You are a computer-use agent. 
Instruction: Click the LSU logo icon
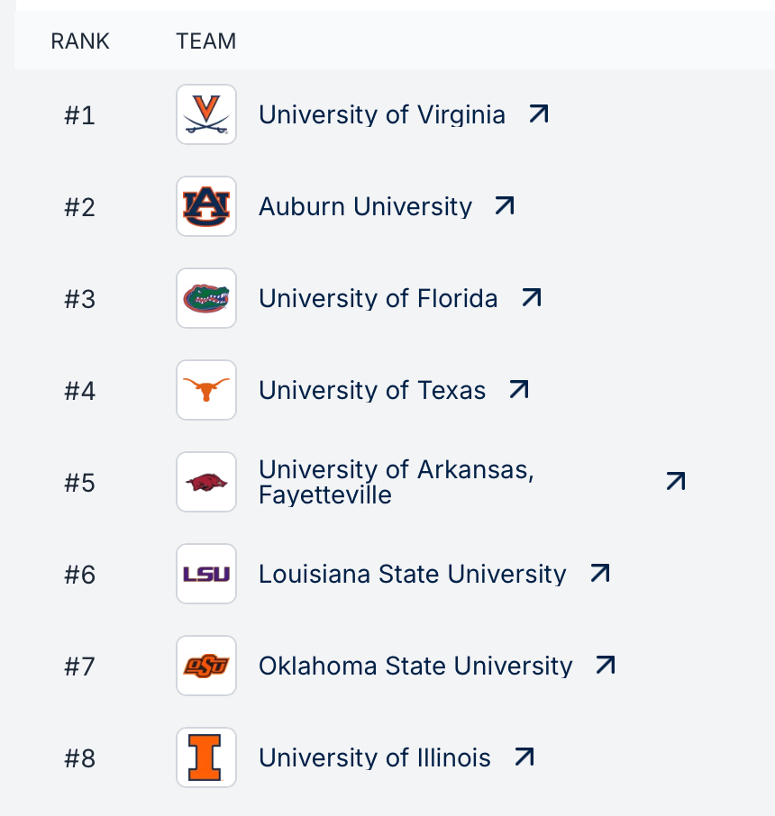pyautogui.click(x=206, y=574)
